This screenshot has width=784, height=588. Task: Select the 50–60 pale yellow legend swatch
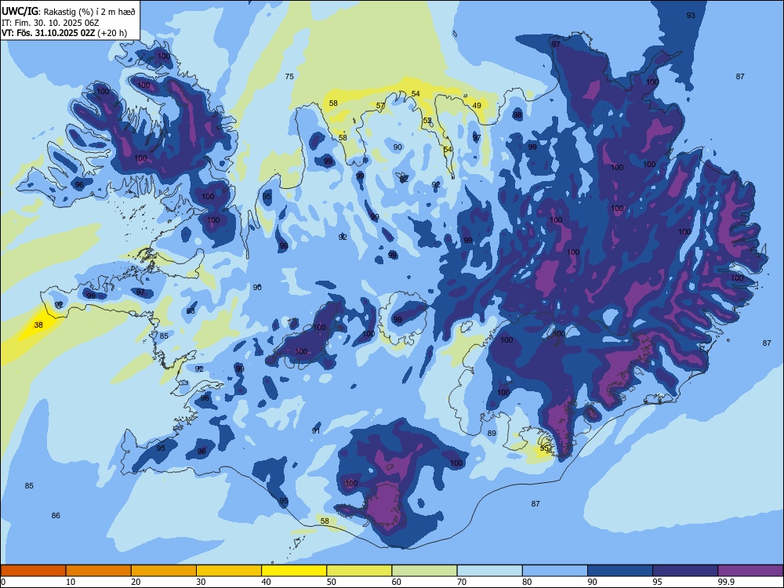(359, 571)
